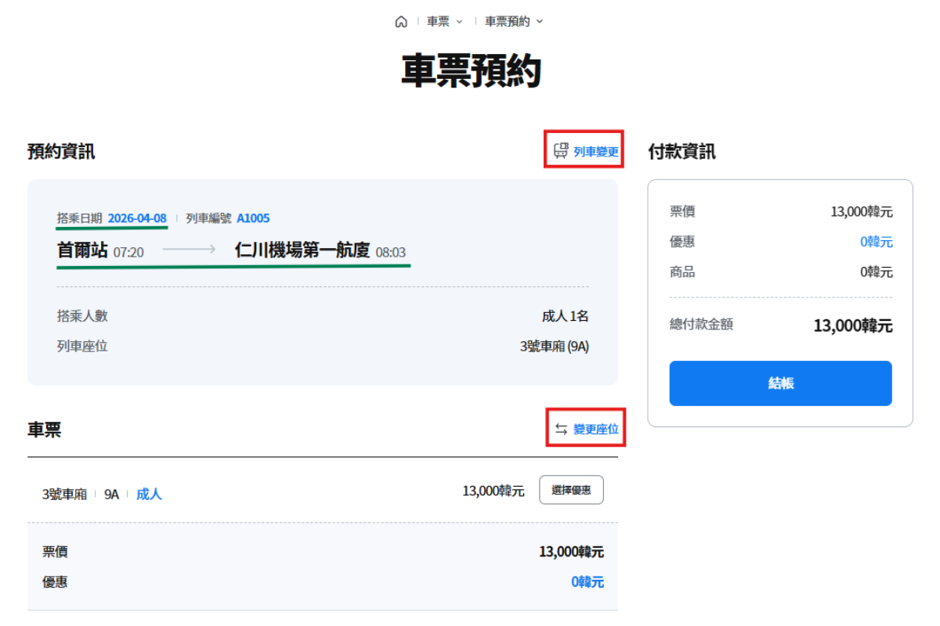Select the travel date 2026-04-08
The image size is (940, 626).
pyautogui.click(x=137, y=218)
